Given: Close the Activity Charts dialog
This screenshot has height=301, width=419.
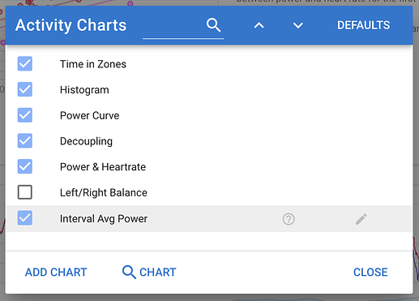Looking at the screenshot, I should tap(370, 272).
